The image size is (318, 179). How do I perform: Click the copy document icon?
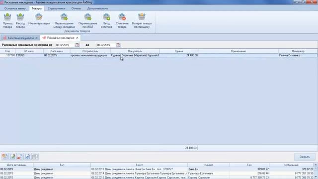coord(35,157)
